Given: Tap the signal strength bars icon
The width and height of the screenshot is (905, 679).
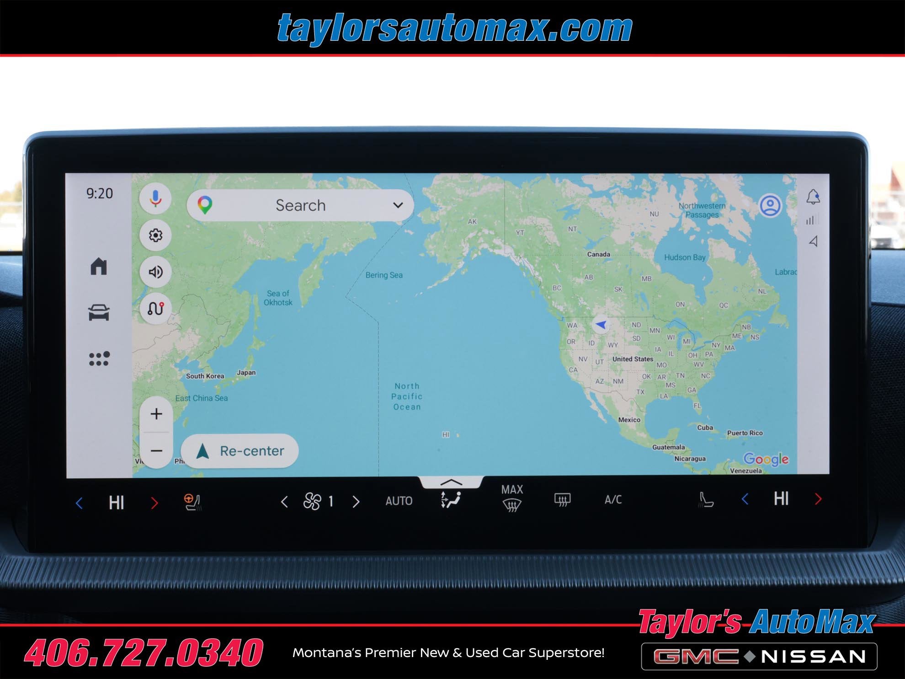Looking at the screenshot, I should pyautogui.click(x=811, y=220).
